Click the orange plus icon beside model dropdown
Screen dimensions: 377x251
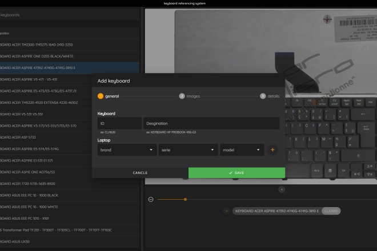tap(272, 150)
